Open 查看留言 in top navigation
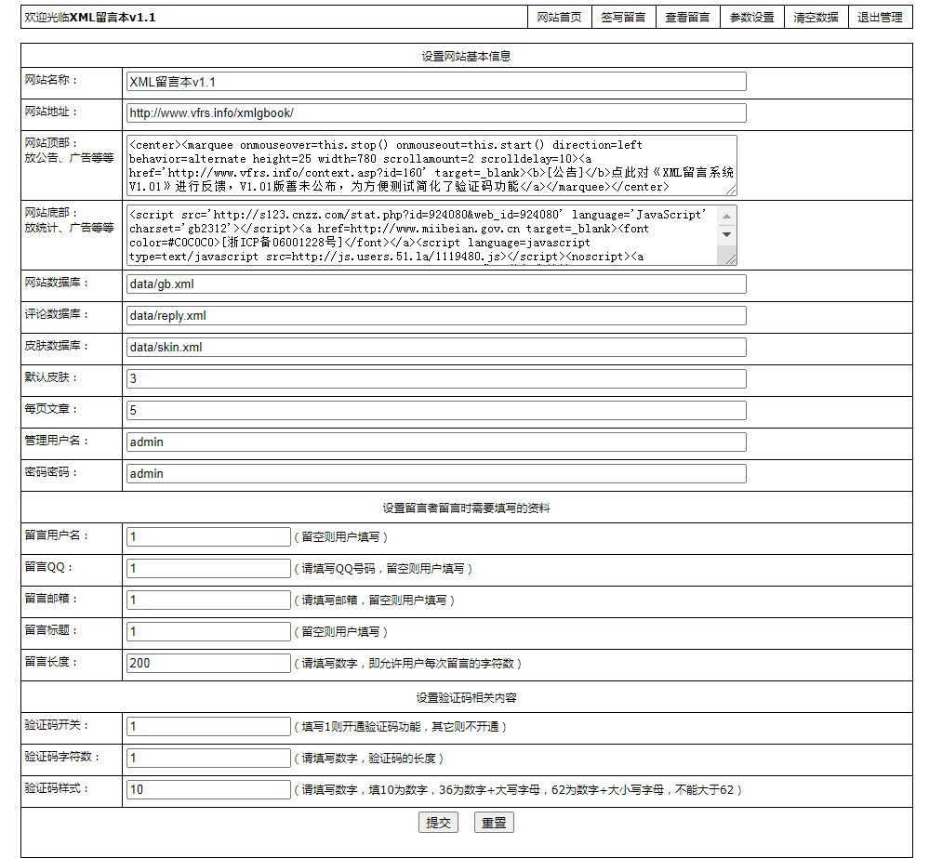This screenshot has width=929, height=858. tap(687, 17)
